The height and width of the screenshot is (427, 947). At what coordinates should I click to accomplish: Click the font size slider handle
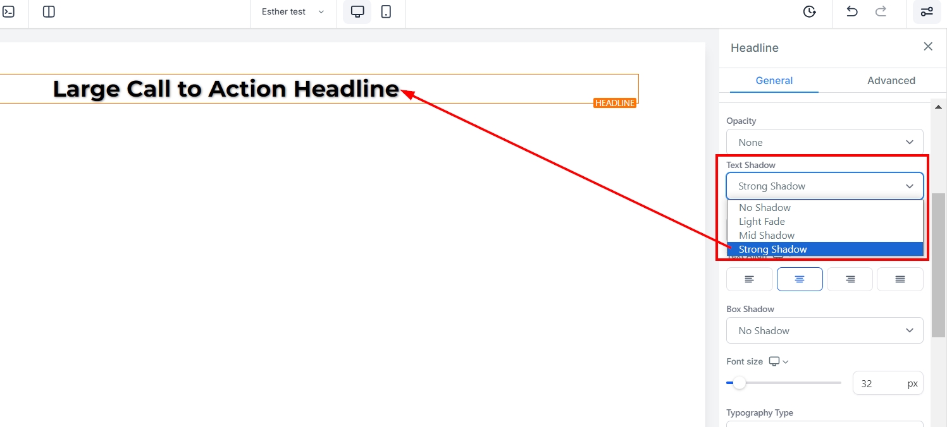(739, 383)
